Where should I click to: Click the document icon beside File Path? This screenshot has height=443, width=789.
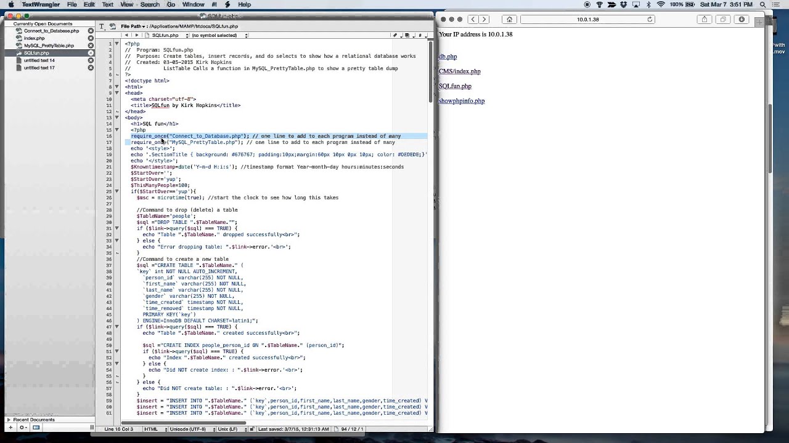[x=112, y=26]
